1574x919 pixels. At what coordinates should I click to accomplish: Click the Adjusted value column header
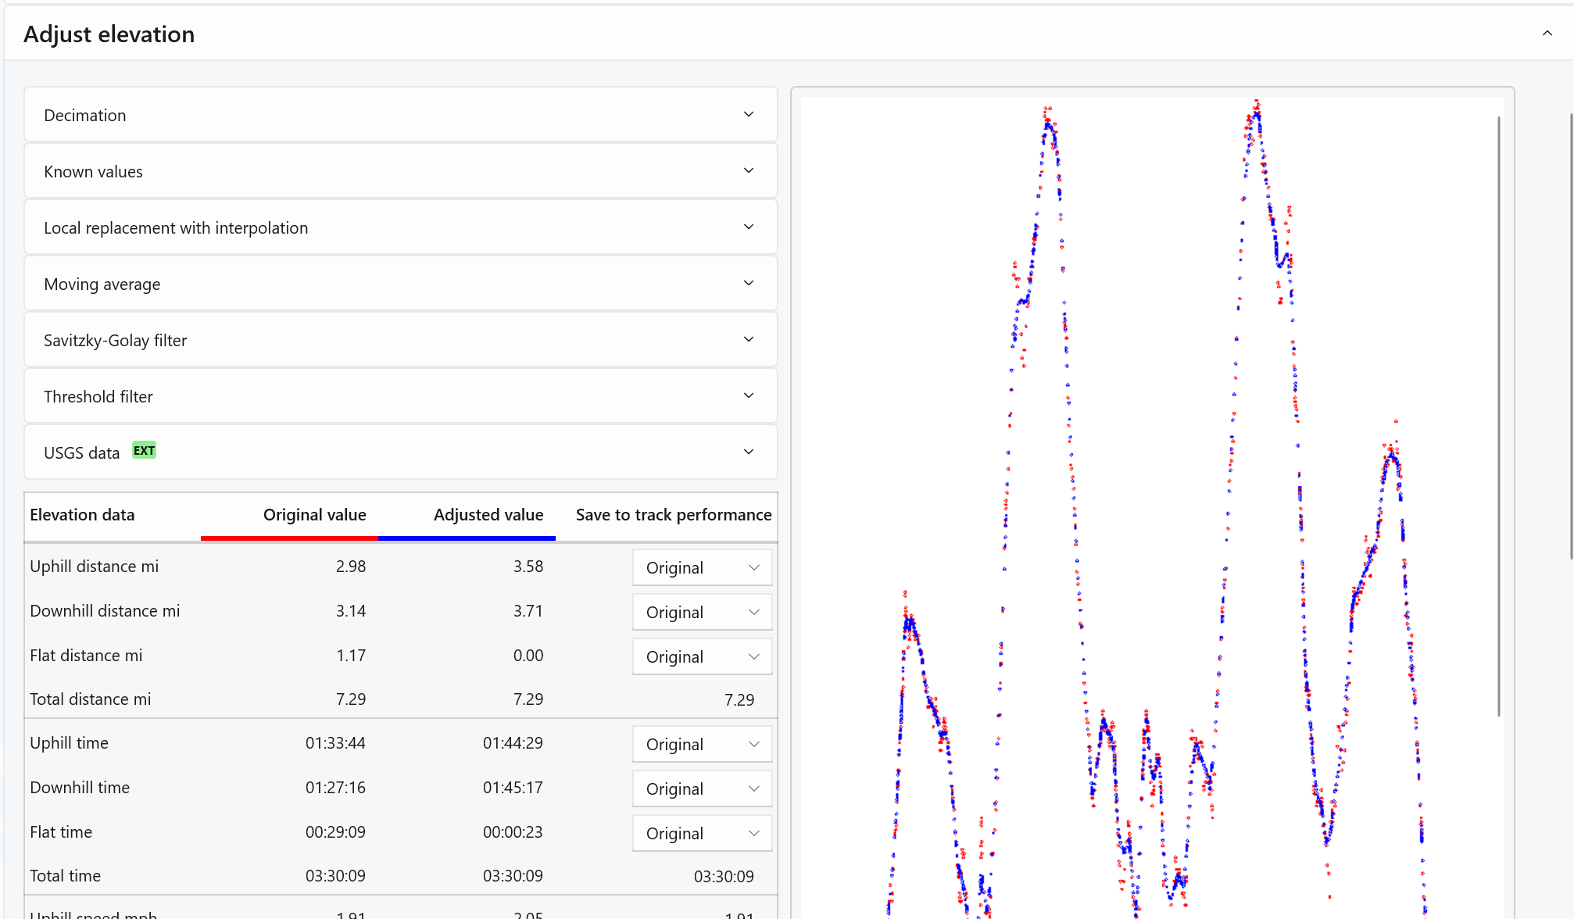pos(488,515)
